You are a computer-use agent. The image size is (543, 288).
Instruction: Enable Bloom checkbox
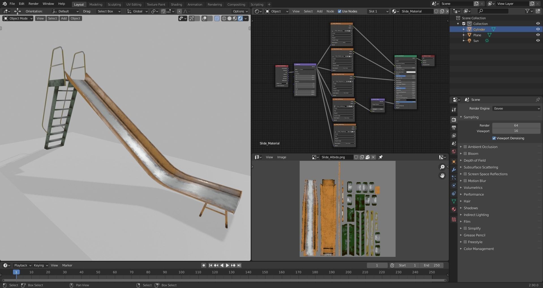(x=465, y=153)
